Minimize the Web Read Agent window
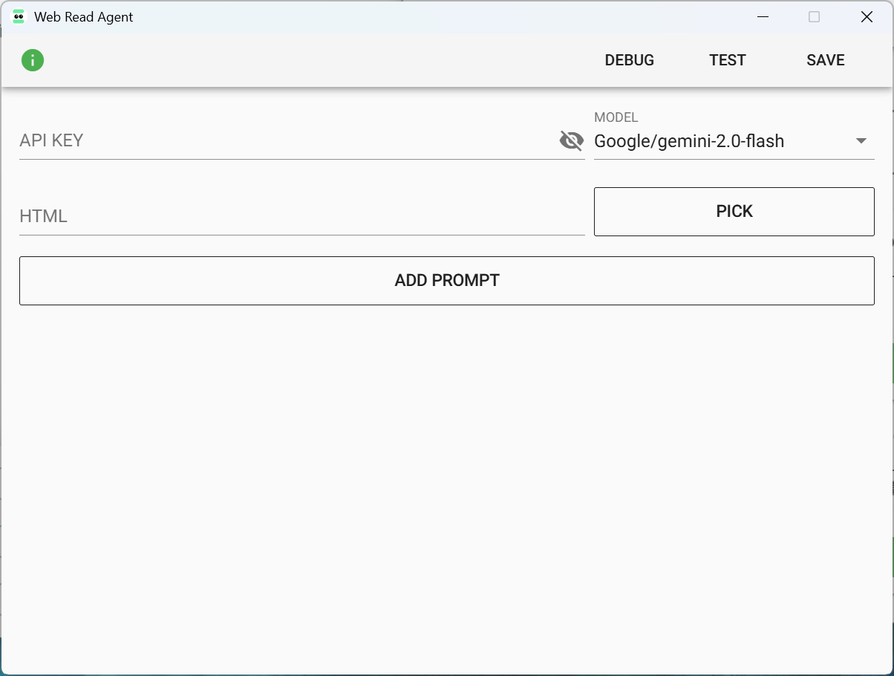Screen dimensions: 894x676 [x=763, y=17]
